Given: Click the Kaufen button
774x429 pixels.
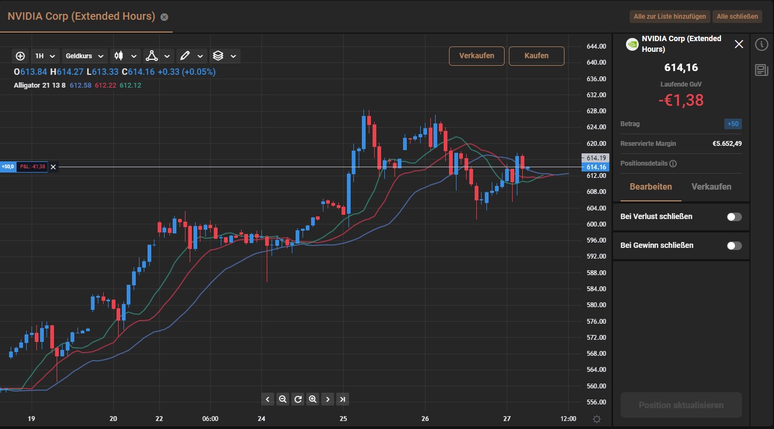Looking at the screenshot, I should pos(536,56).
